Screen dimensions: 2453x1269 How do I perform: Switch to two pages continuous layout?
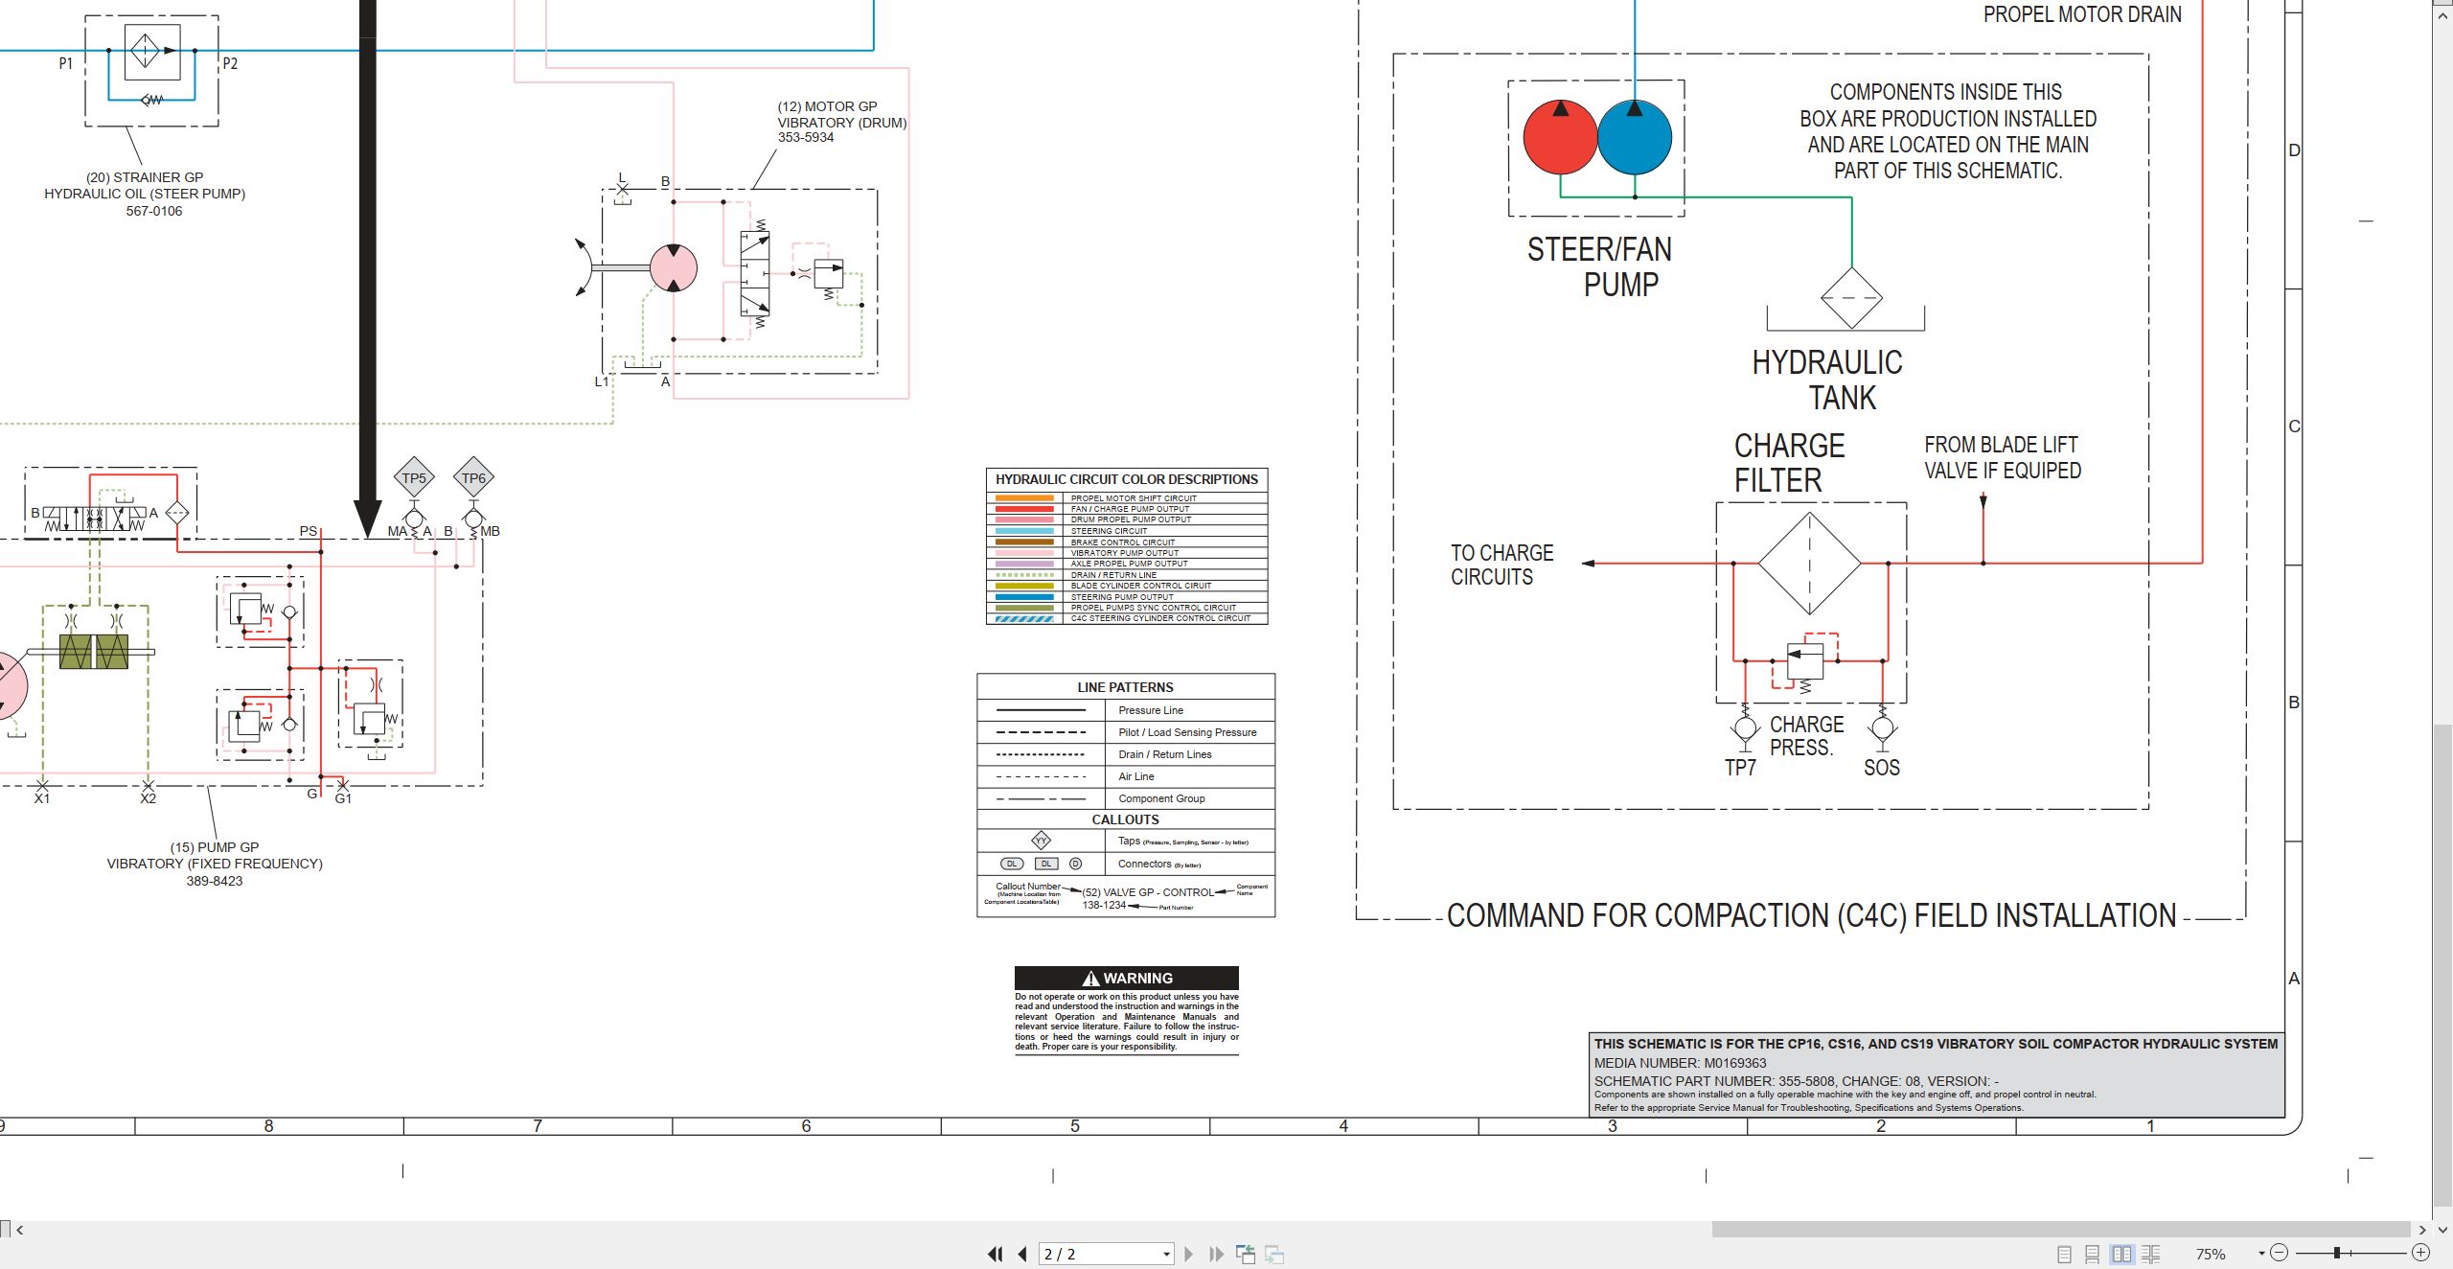[x=2150, y=1254]
